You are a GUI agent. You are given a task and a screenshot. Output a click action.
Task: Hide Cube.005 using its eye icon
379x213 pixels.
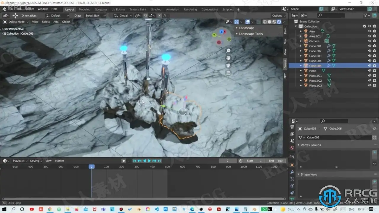pos(370,66)
